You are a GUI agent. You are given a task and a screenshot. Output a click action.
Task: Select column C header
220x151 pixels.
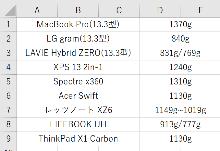point(119,10)
